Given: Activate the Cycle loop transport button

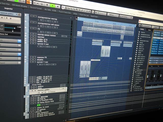Looking at the screenshot, I should 42,4.
